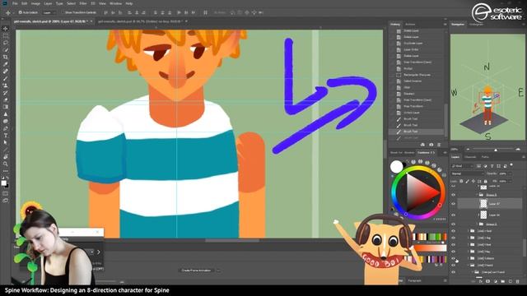Image resolution: width=527 pixels, height=296 pixels.
Task: Select the Clone Stamp tool
Action: click(x=6, y=86)
